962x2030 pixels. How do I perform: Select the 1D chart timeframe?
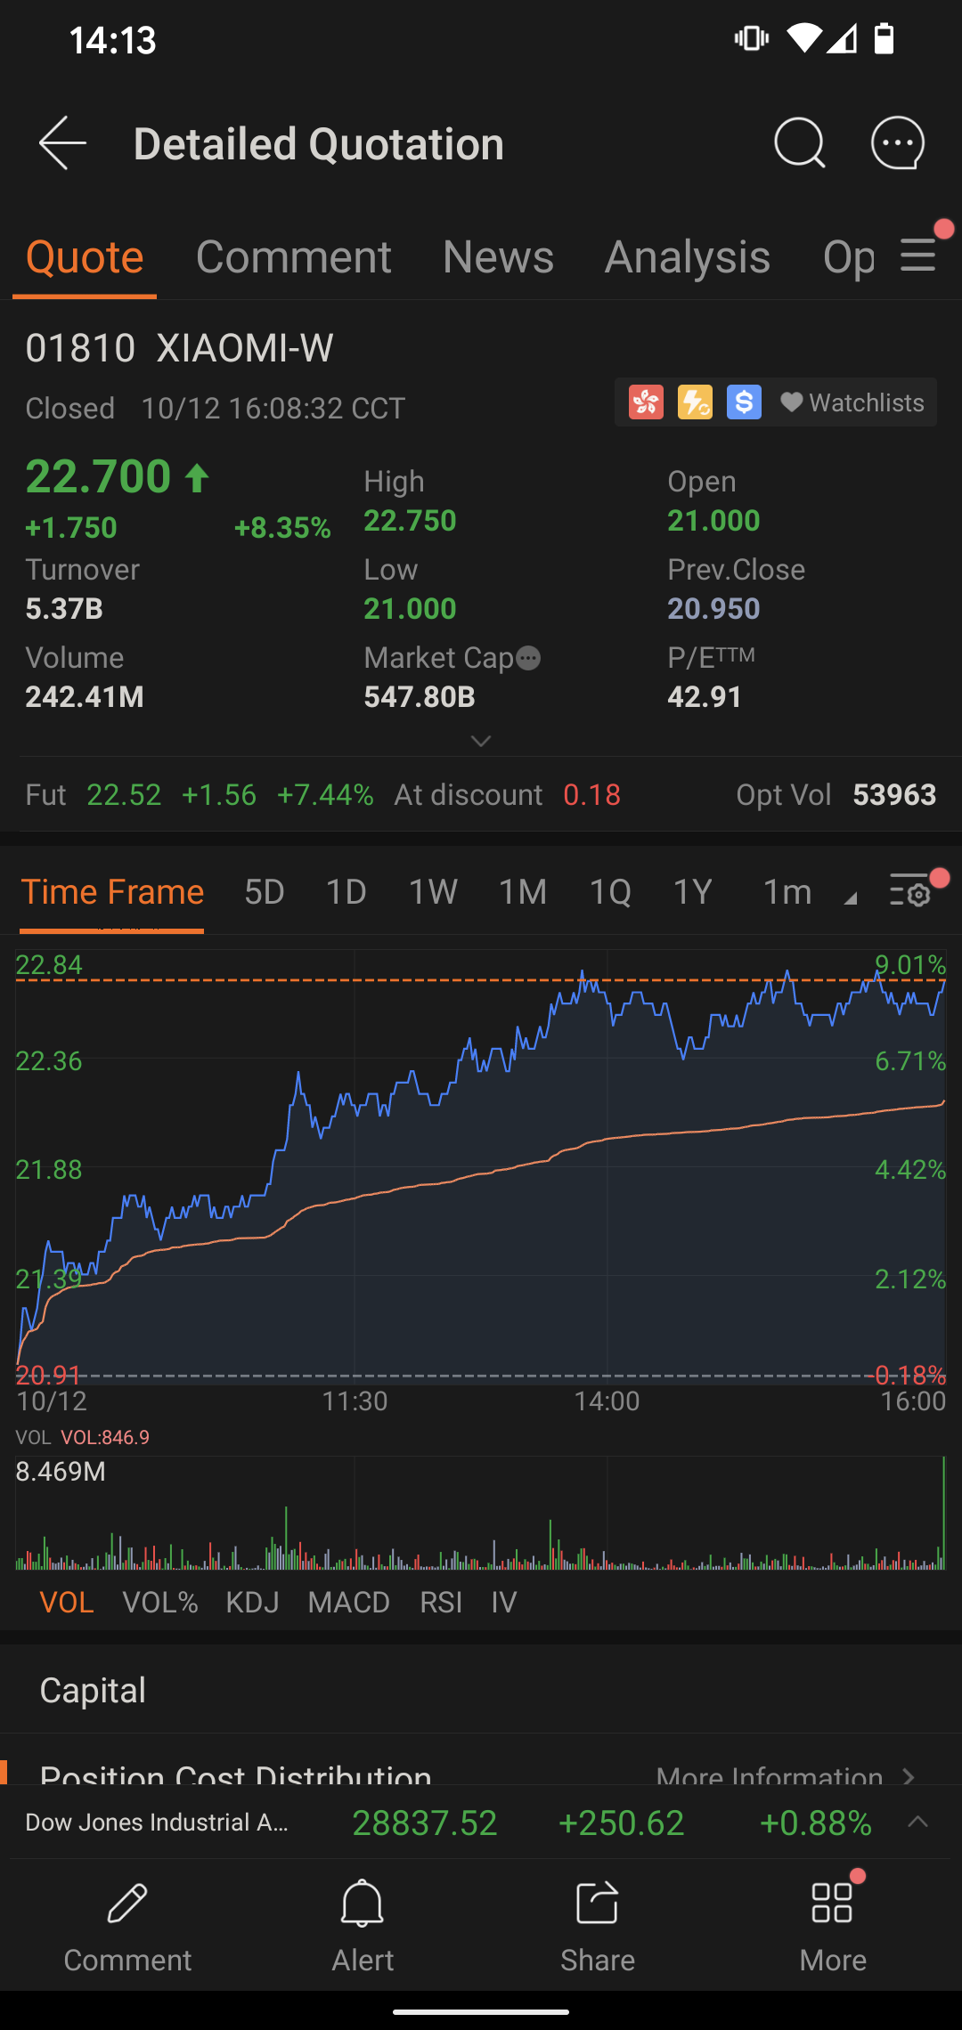(346, 892)
